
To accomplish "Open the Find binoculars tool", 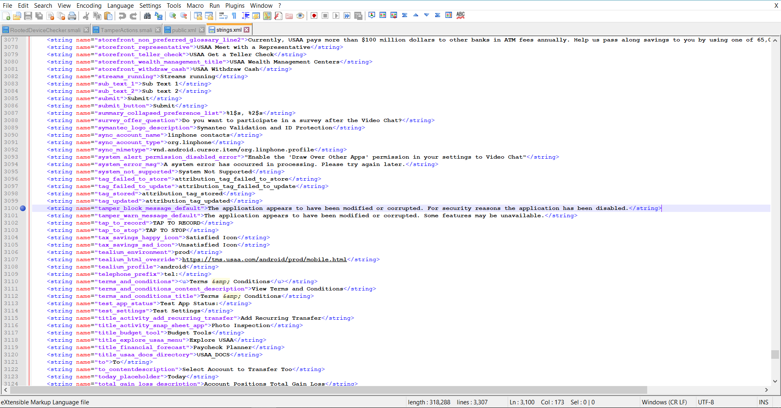I will point(147,16).
